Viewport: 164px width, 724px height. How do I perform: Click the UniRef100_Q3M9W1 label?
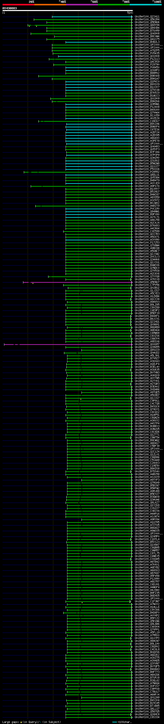tap(147, 104)
